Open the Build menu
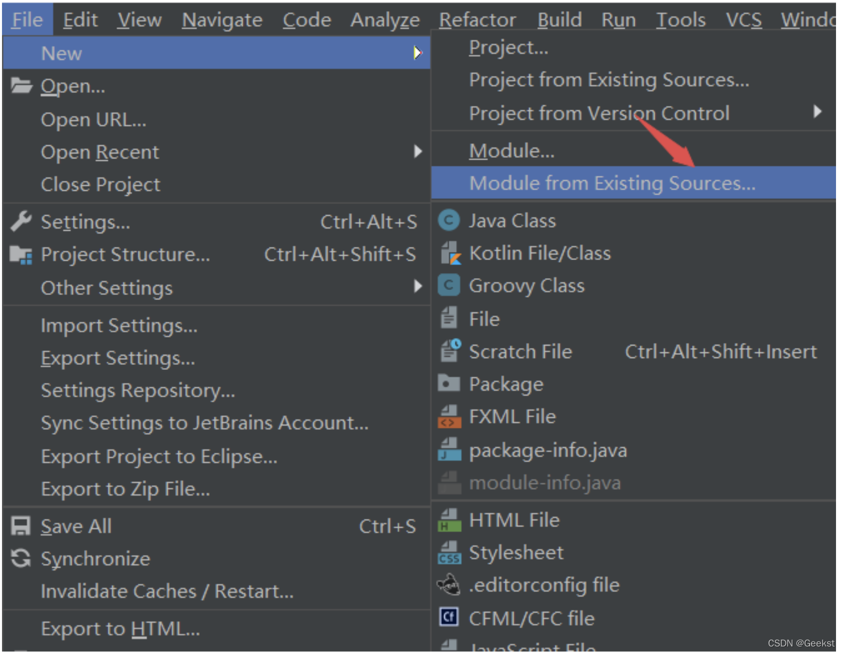The width and height of the screenshot is (843, 652). pos(560,20)
